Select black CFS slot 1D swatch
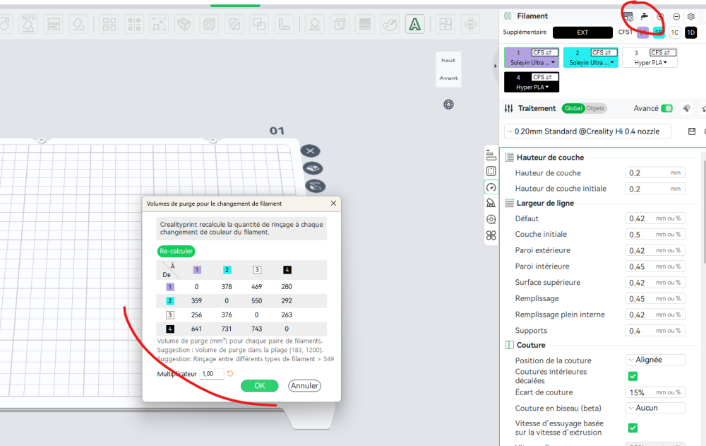This screenshot has width=706, height=446. coord(690,33)
